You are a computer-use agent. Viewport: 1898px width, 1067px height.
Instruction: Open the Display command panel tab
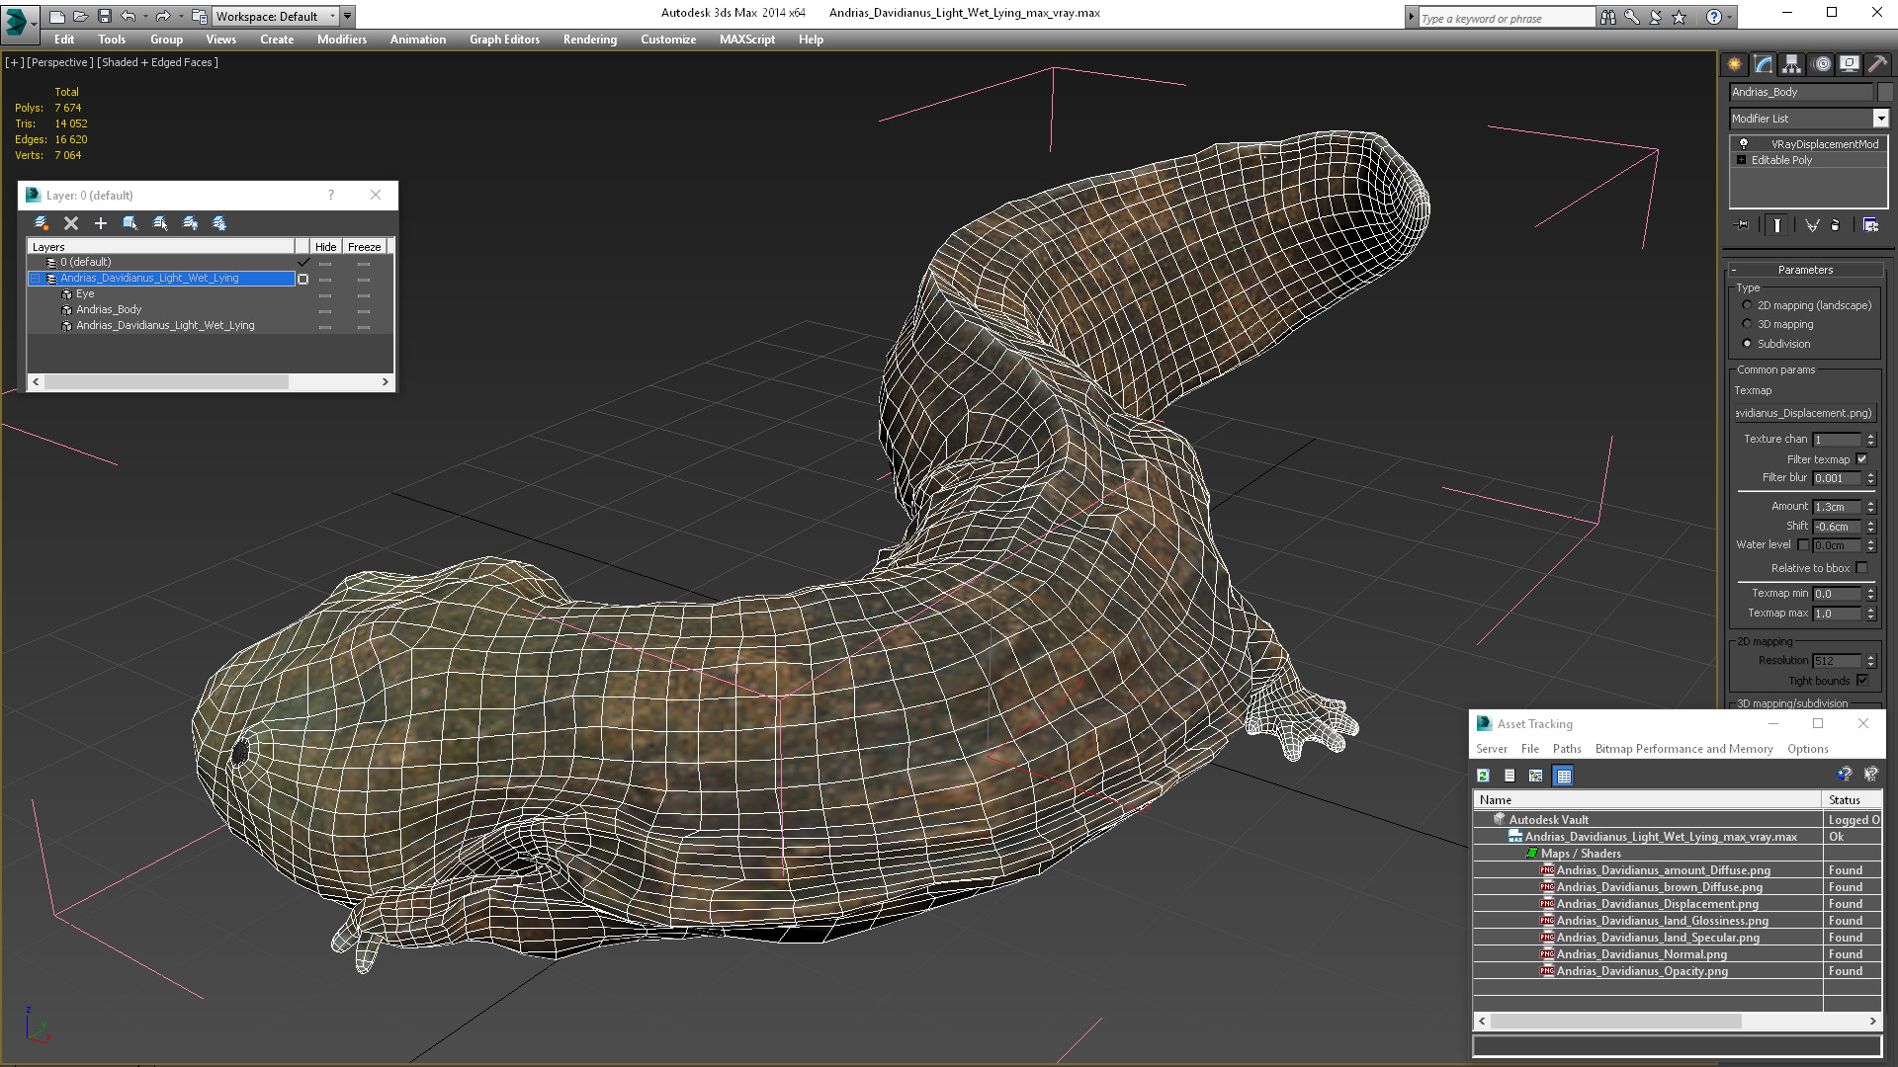(1850, 64)
